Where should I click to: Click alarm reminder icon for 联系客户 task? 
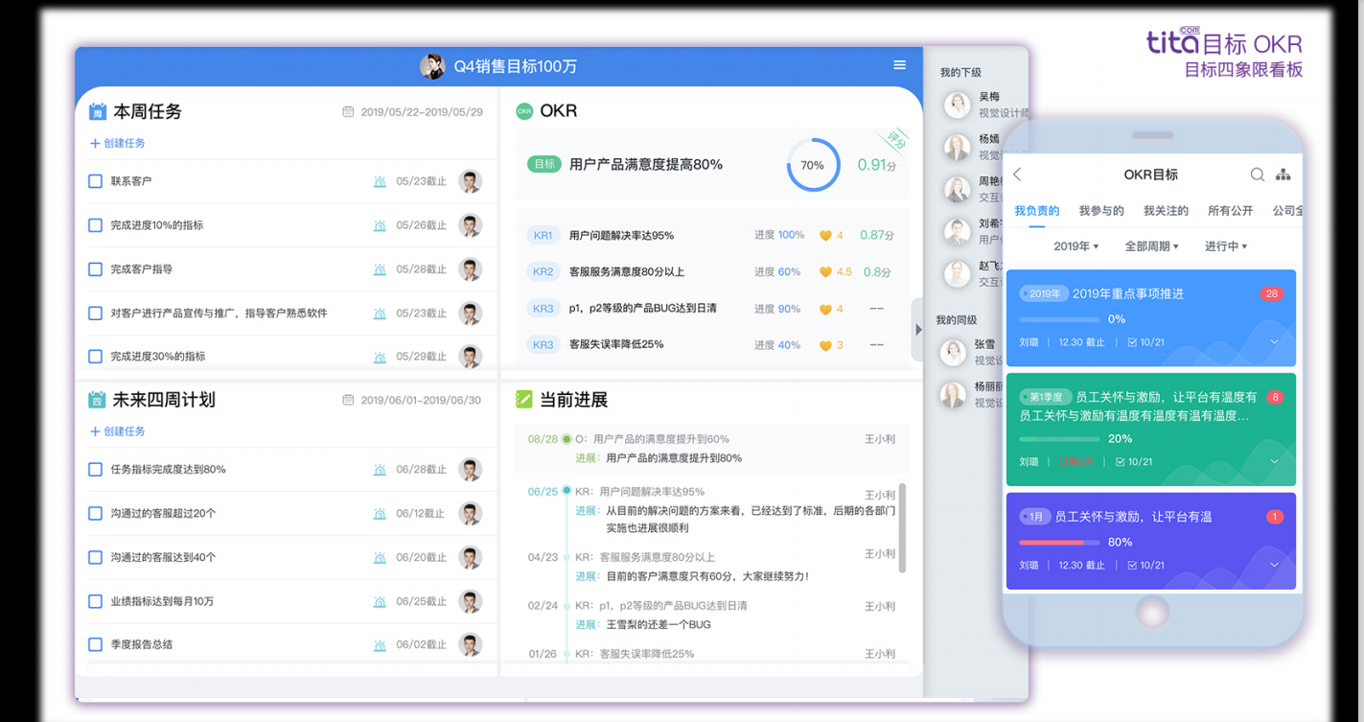[x=380, y=181]
